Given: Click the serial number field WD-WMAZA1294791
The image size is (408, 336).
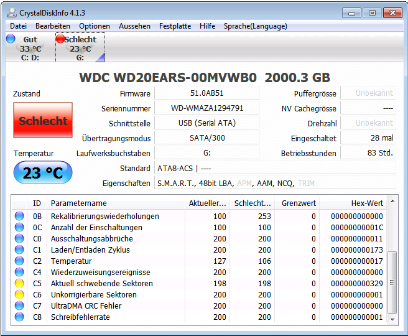Looking at the screenshot, I should point(207,108).
